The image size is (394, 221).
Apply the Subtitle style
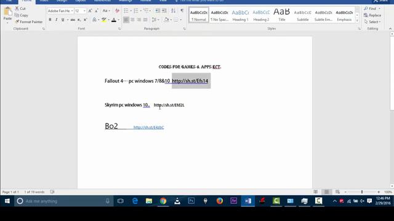click(x=303, y=15)
